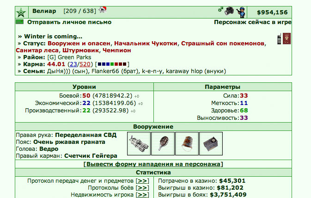Click positive karma count 23 link

tap(73, 64)
